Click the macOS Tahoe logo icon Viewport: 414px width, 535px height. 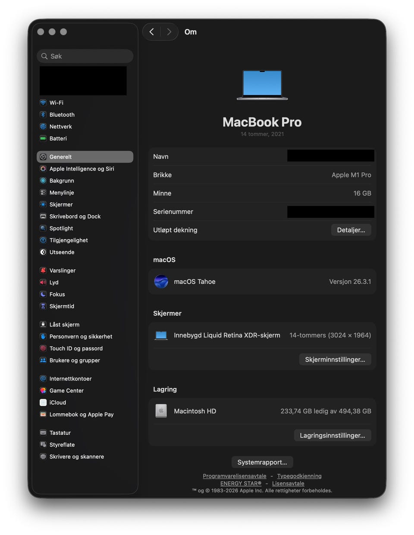(x=161, y=282)
